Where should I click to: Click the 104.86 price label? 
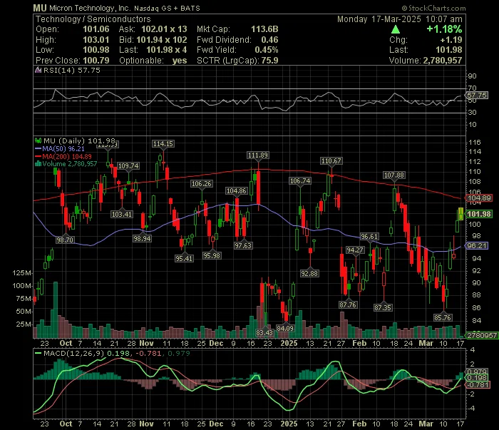pos(236,191)
